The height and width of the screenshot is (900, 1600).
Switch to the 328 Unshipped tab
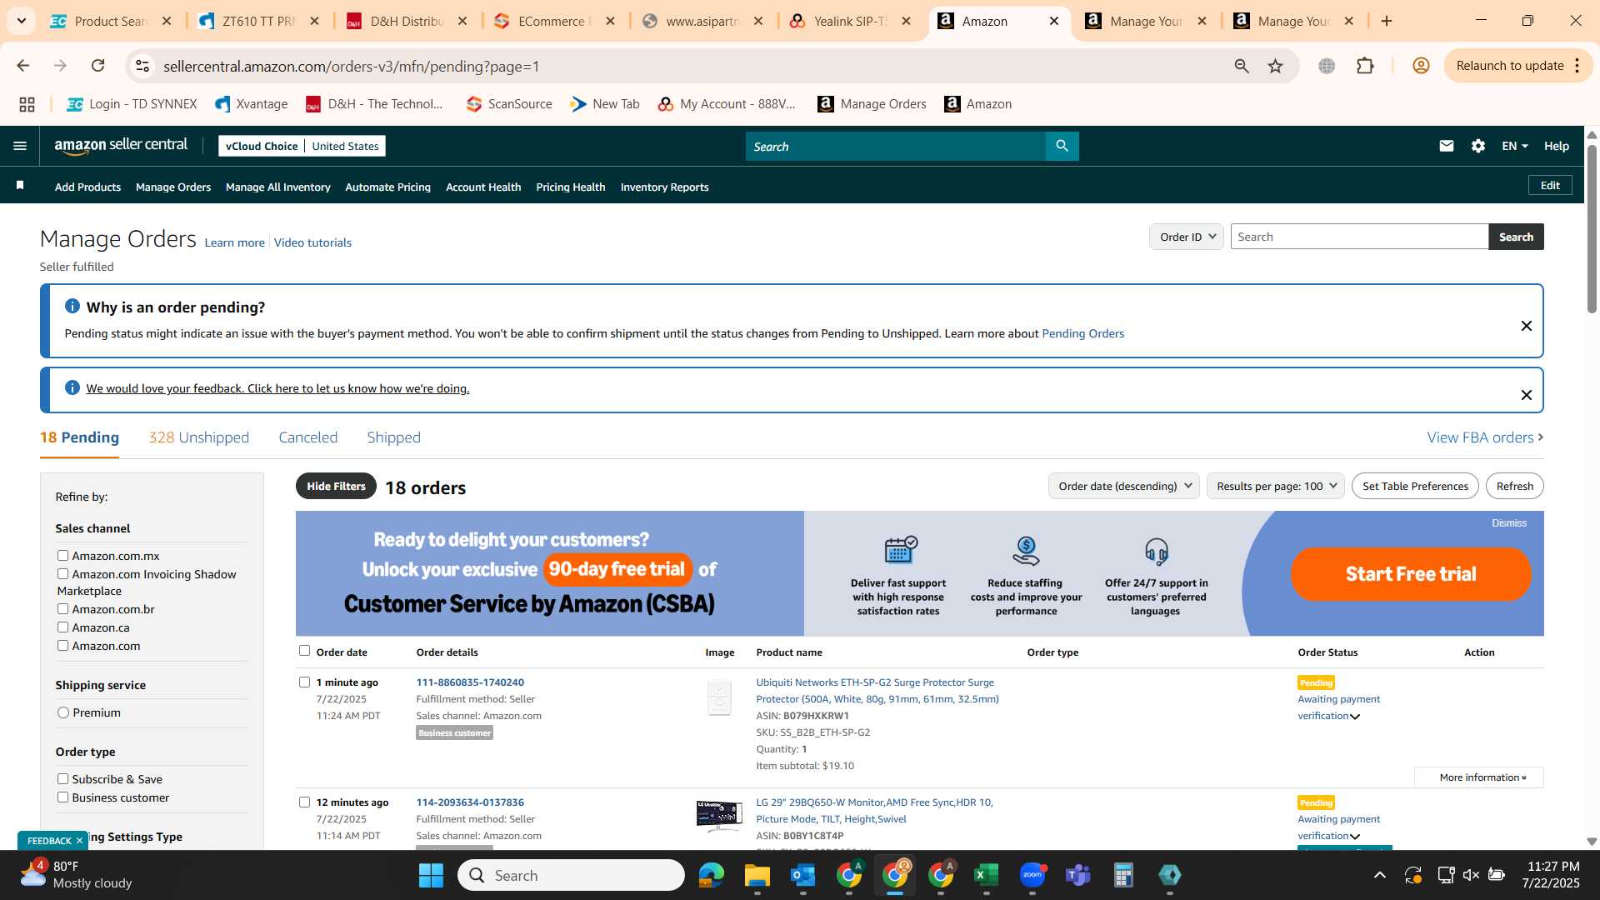[198, 437]
